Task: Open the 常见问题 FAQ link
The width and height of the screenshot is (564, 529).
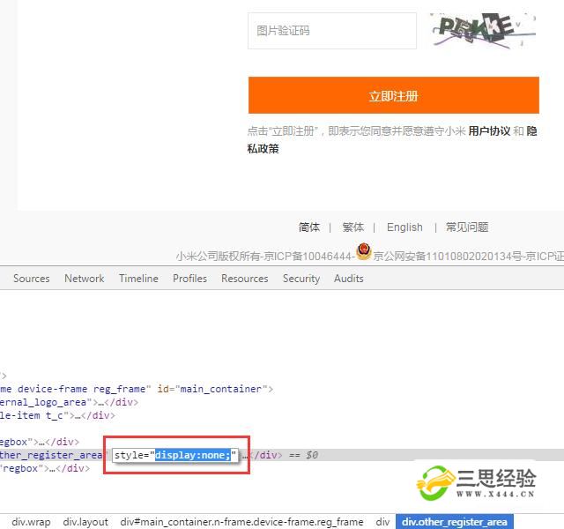Action: click(467, 227)
